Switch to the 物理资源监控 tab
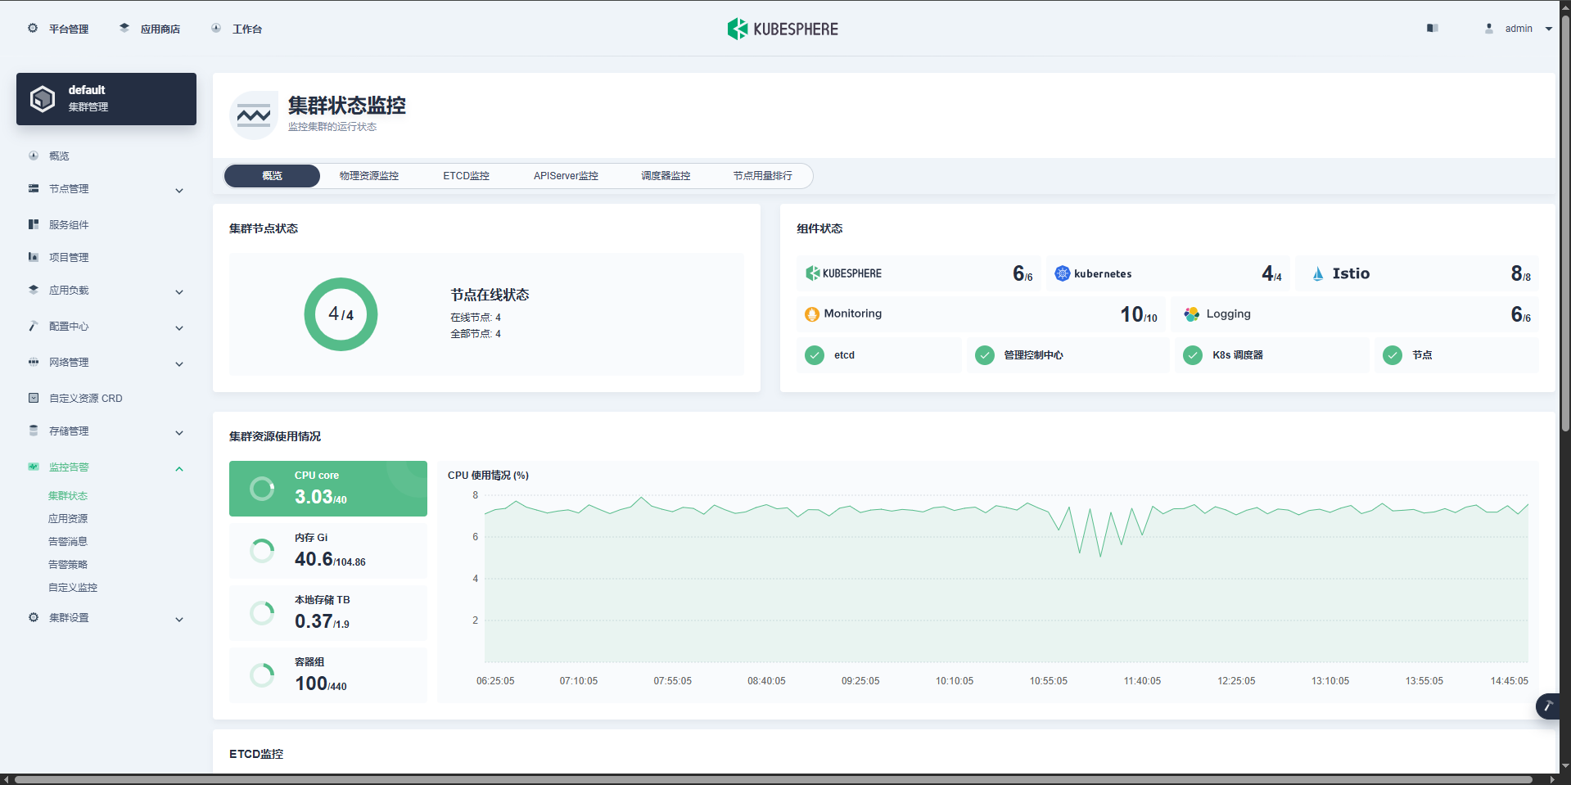The width and height of the screenshot is (1571, 785). click(x=369, y=176)
